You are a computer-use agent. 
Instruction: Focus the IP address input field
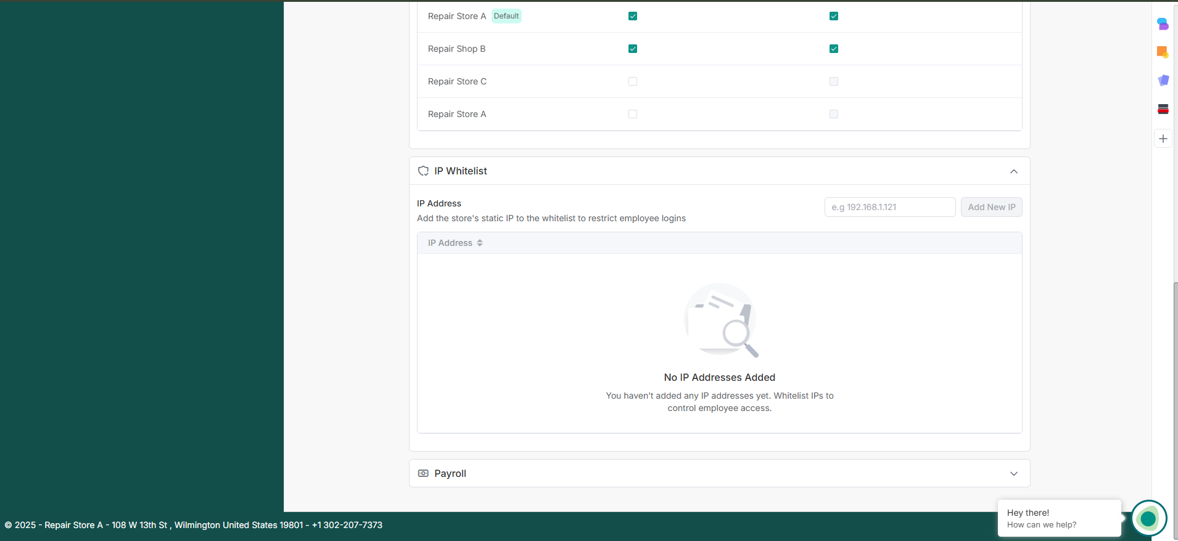(889, 207)
